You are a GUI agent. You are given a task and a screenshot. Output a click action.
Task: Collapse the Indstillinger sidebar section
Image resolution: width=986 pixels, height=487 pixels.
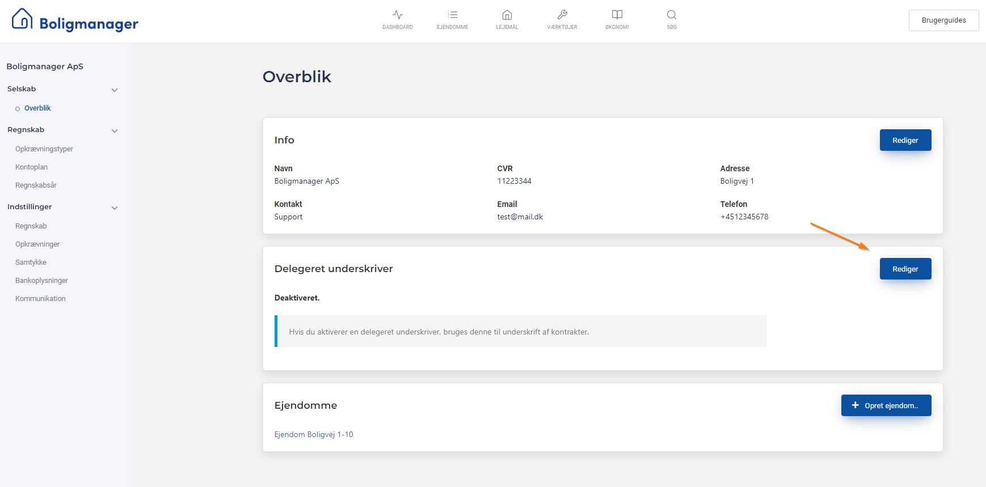point(115,207)
